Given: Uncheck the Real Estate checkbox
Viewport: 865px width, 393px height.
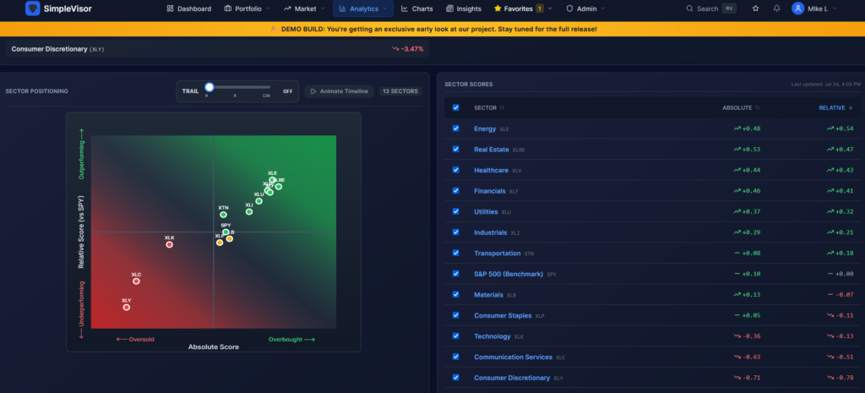Looking at the screenshot, I should (455, 149).
